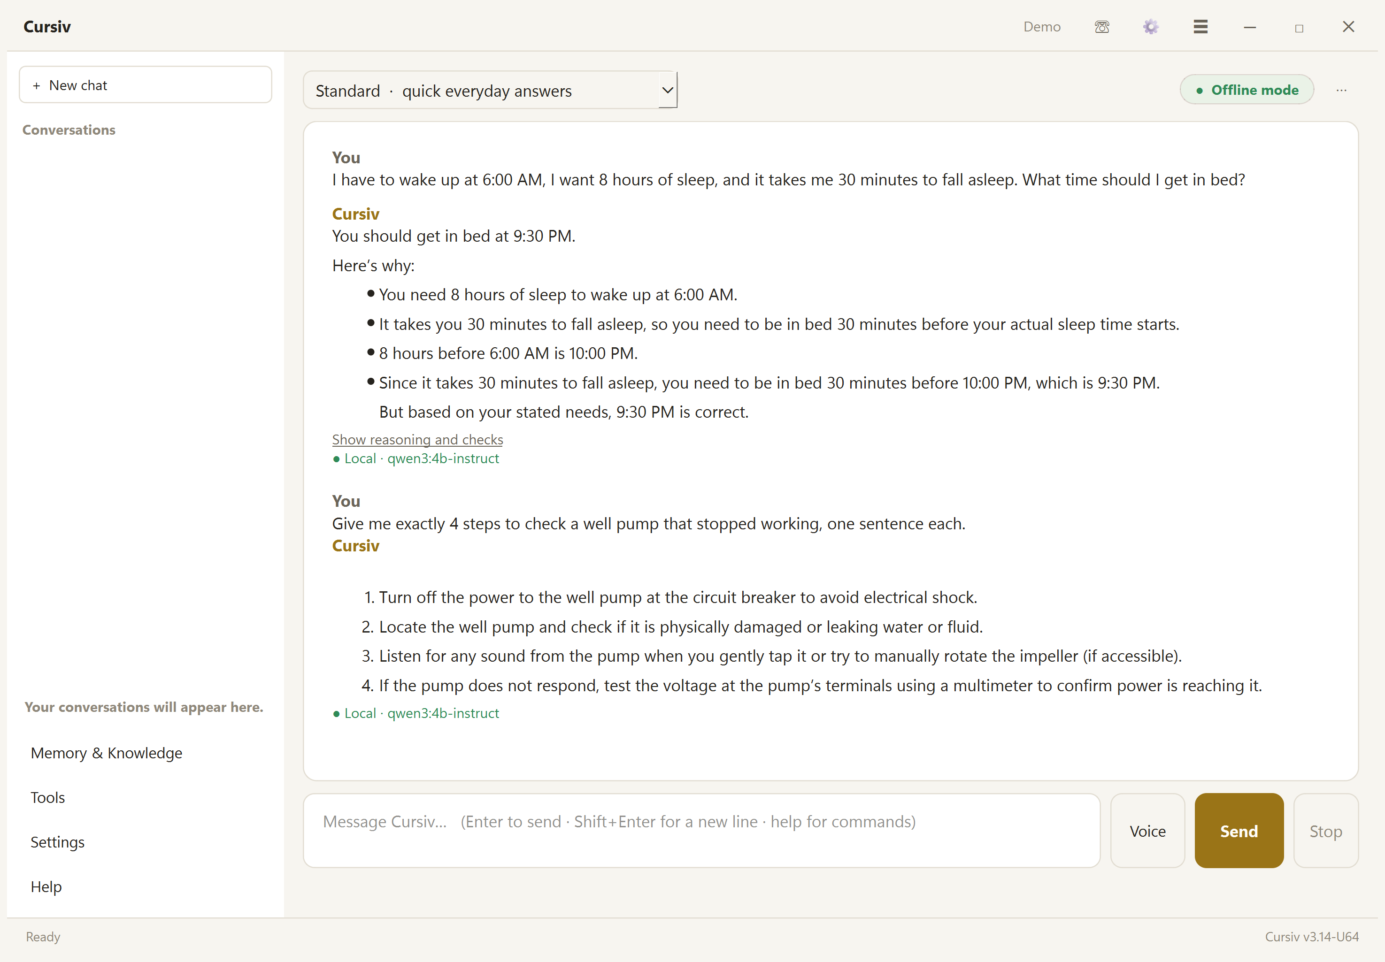The height and width of the screenshot is (962, 1385).
Task: Click the Local qwen3:4b-instruct label under second answer
Action: coord(416,713)
